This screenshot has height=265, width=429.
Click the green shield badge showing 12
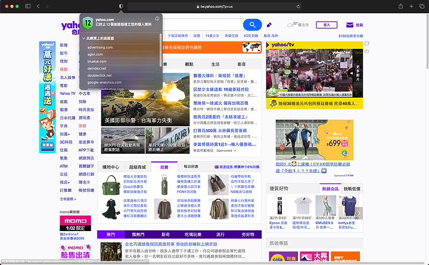[x=88, y=23]
